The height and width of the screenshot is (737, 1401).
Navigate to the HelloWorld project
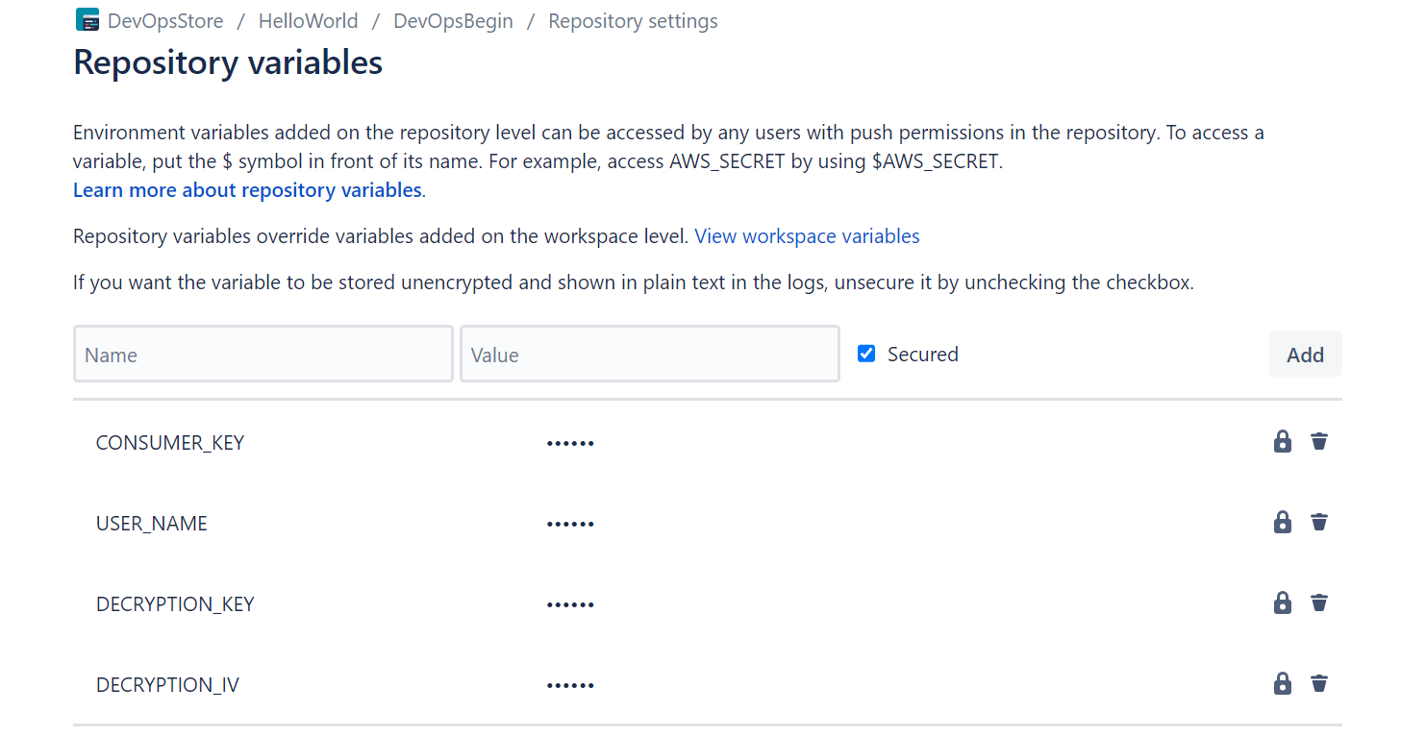(x=308, y=20)
